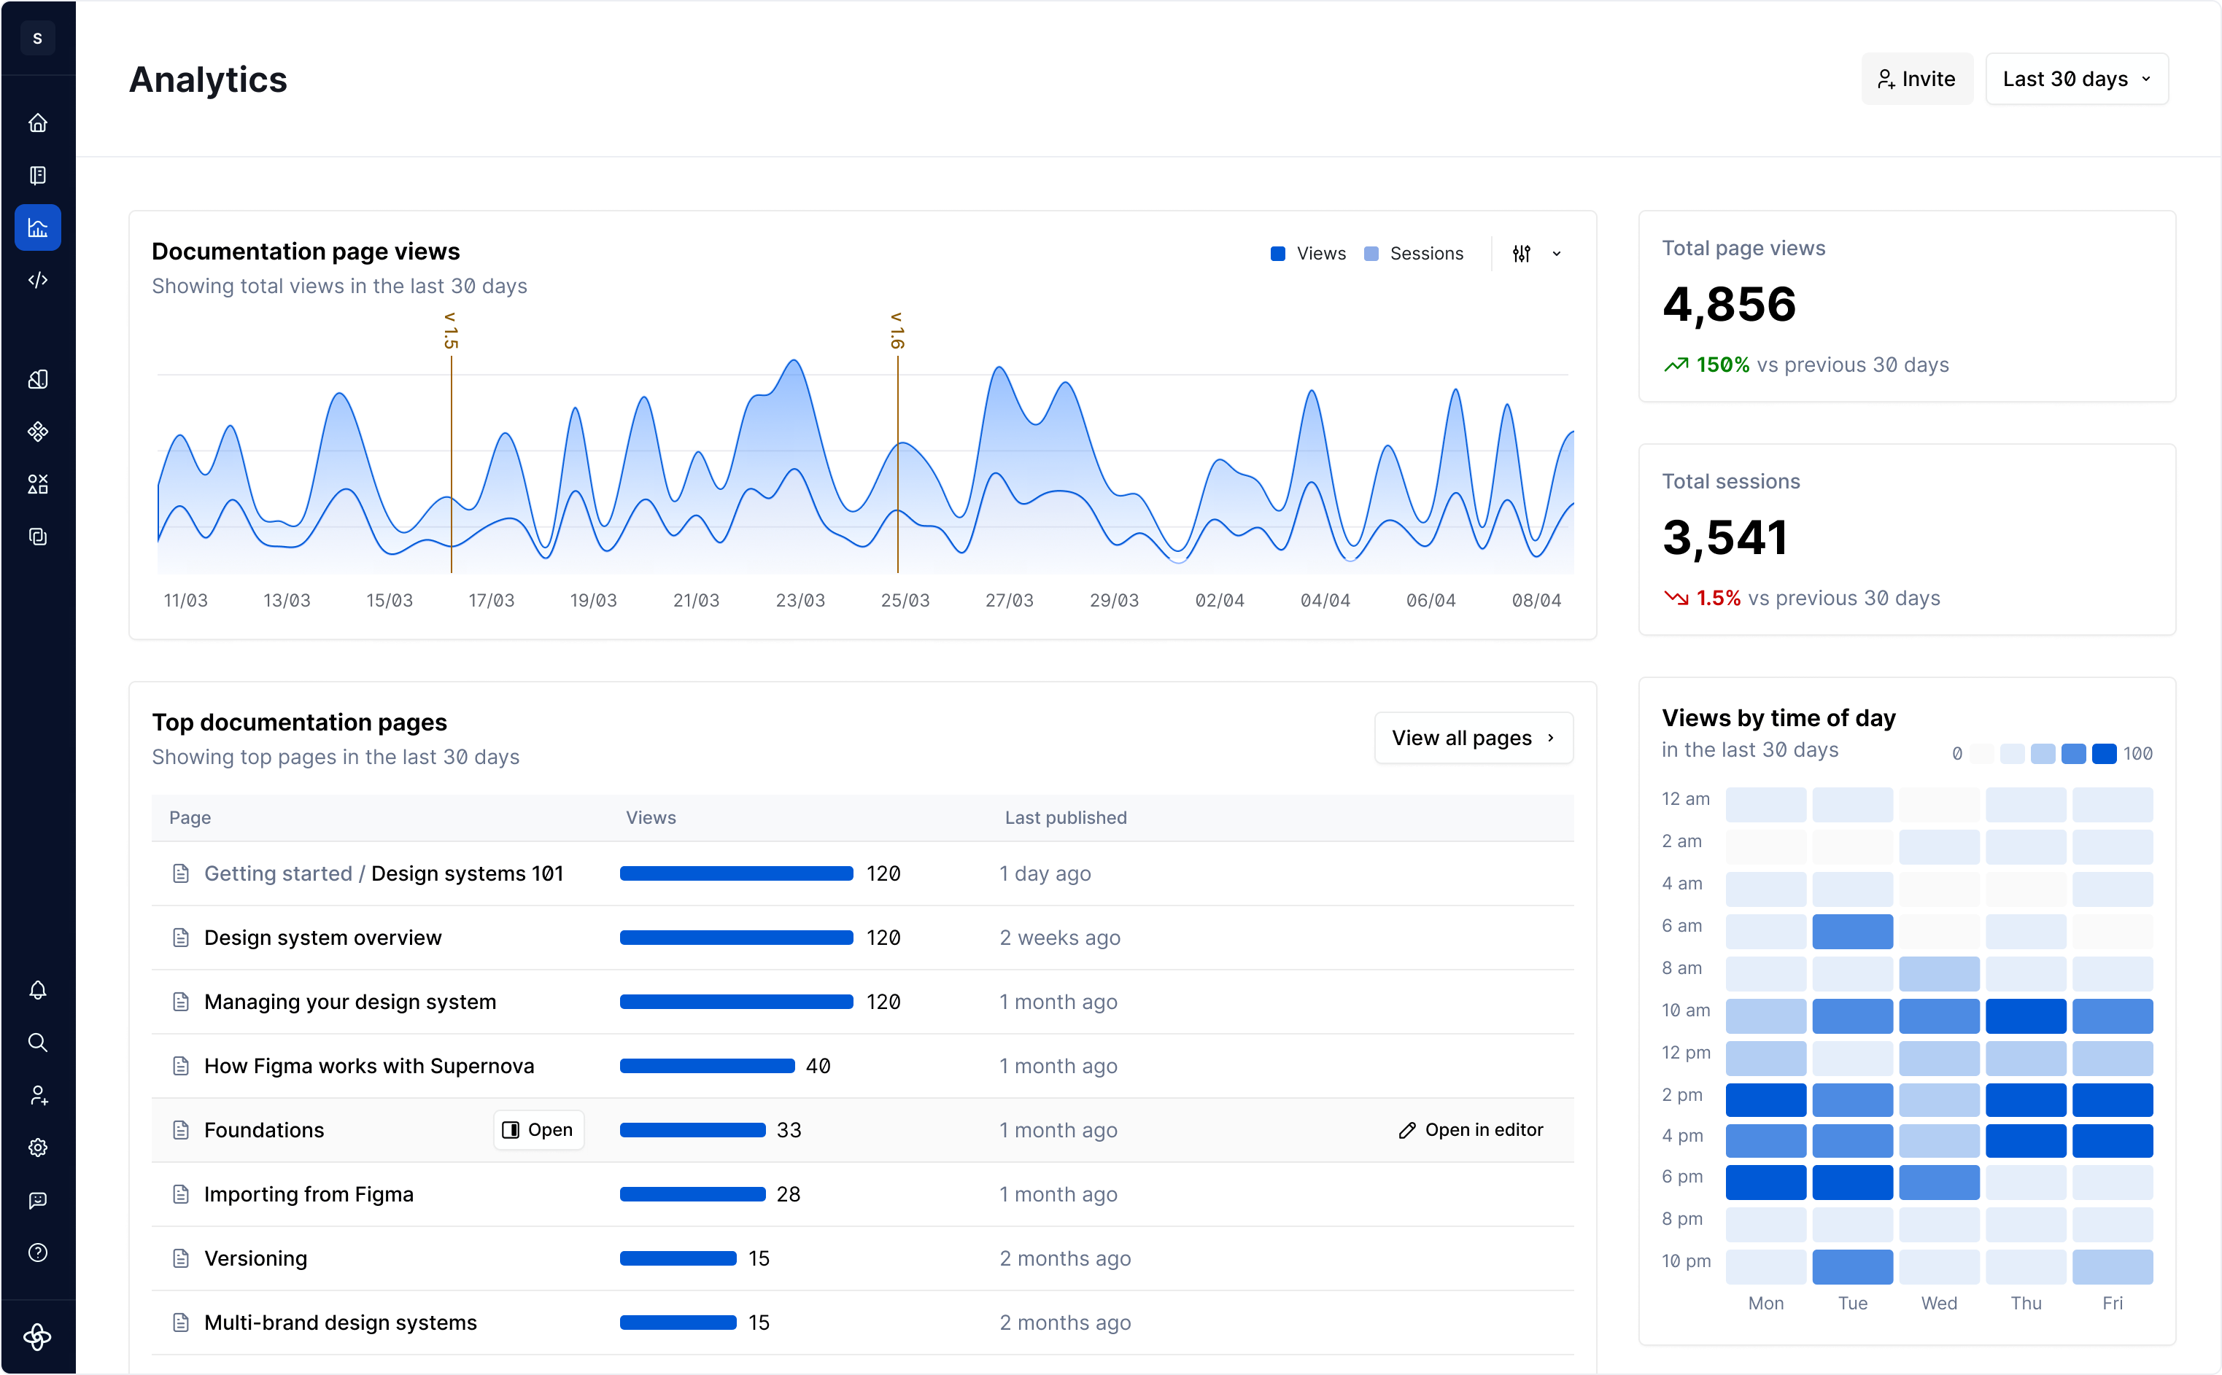Open the feedback chat icon in sidebar
The height and width of the screenshot is (1375, 2222).
click(37, 1201)
